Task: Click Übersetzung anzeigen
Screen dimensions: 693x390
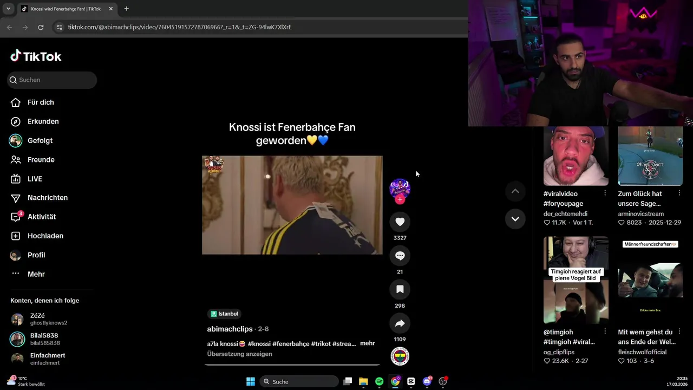Action: click(x=239, y=354)
